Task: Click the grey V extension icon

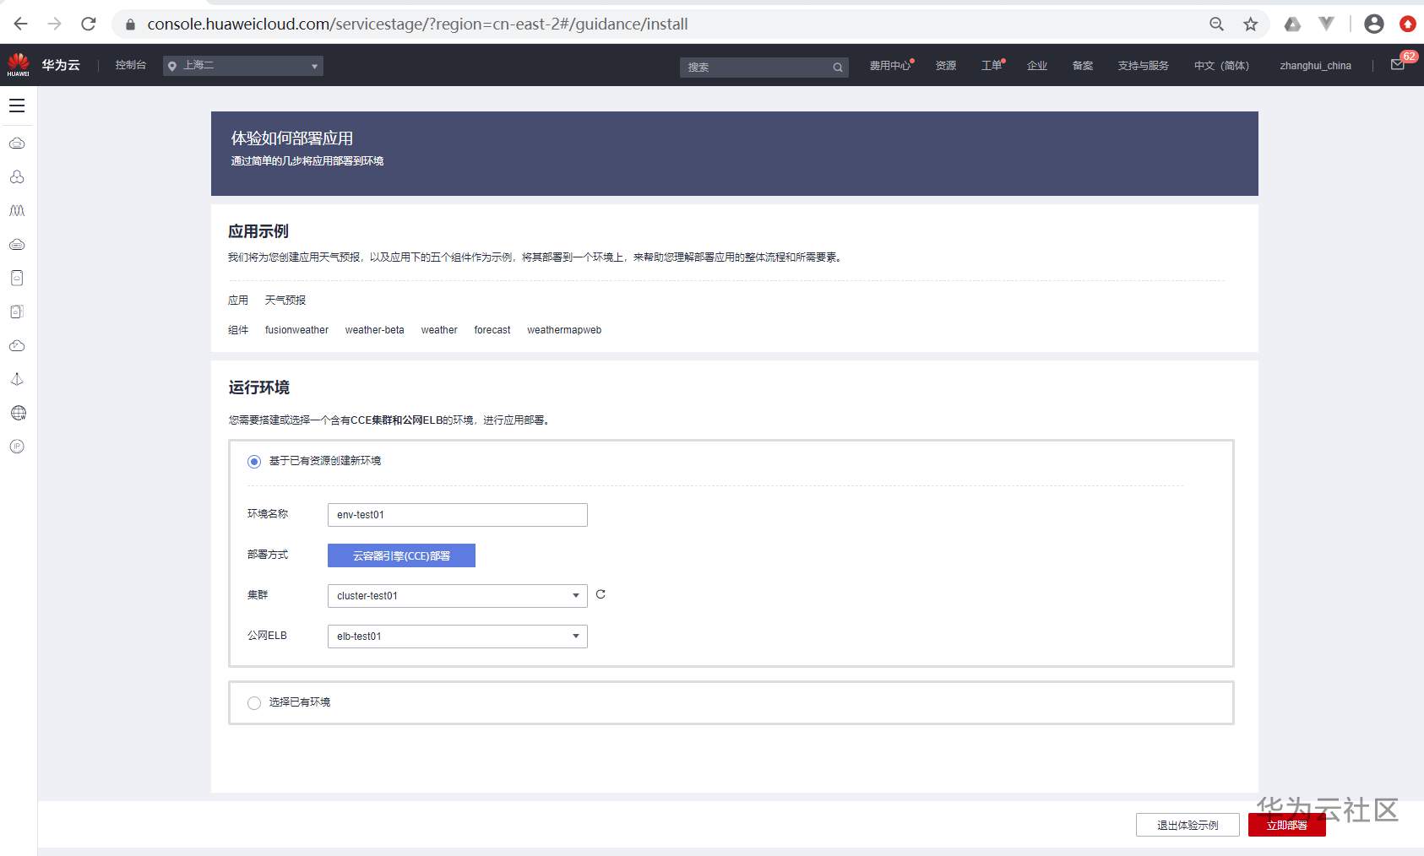Action: click(x=1327, y=24)
